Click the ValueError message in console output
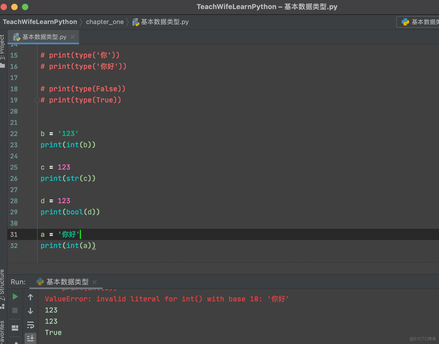Viewport: 439px width, 344px height. click(167, 299)
